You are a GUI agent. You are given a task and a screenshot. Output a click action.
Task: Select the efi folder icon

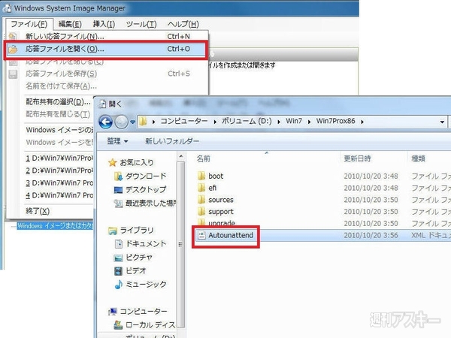(201, 188)
